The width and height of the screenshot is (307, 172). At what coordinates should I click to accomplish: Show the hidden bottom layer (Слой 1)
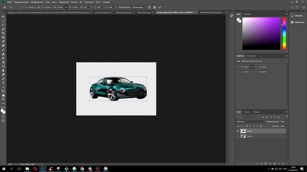click(x=238, y=136)
